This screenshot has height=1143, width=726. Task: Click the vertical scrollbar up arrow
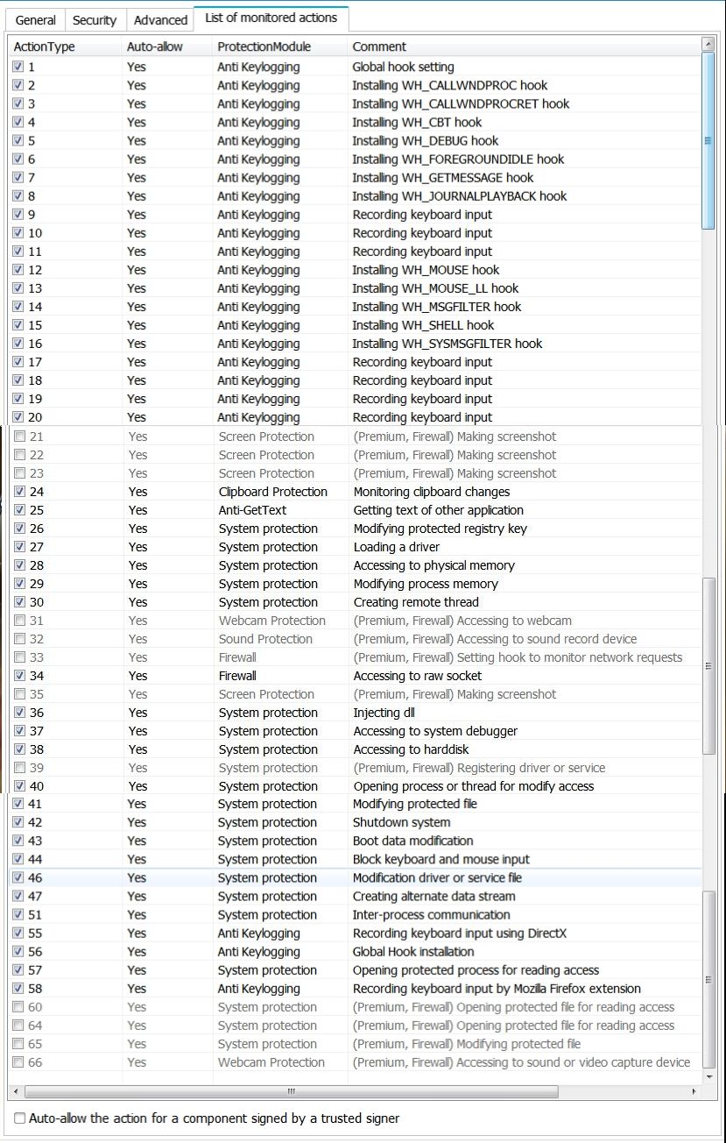708,44
